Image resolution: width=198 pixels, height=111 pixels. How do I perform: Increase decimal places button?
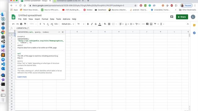[x=52, y=24]
